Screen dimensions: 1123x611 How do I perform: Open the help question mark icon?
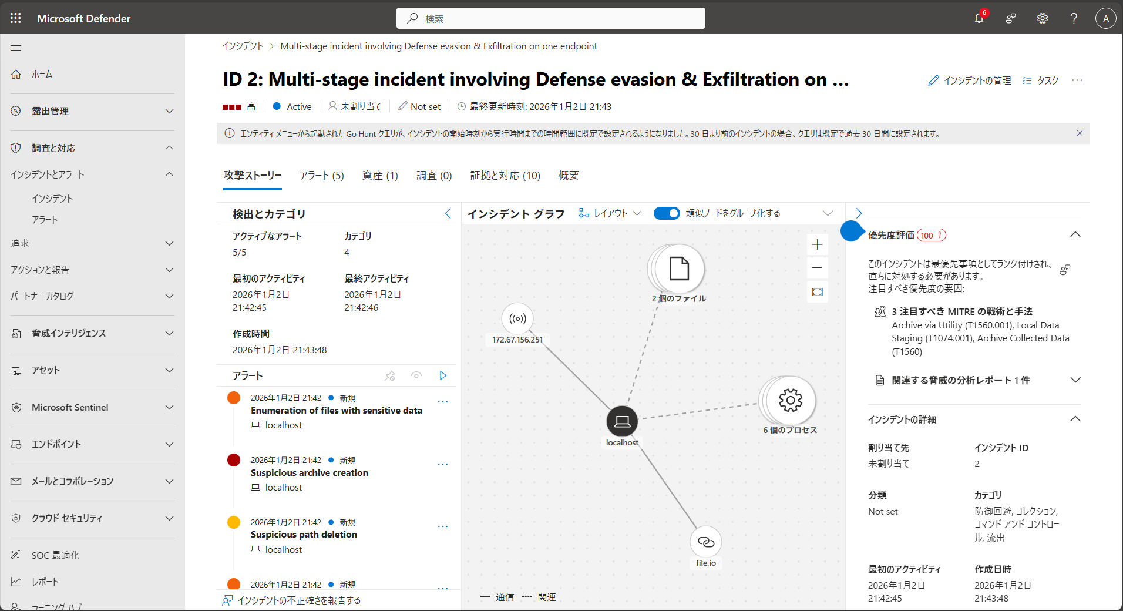pyautogui.click(x=1074, y=18)
